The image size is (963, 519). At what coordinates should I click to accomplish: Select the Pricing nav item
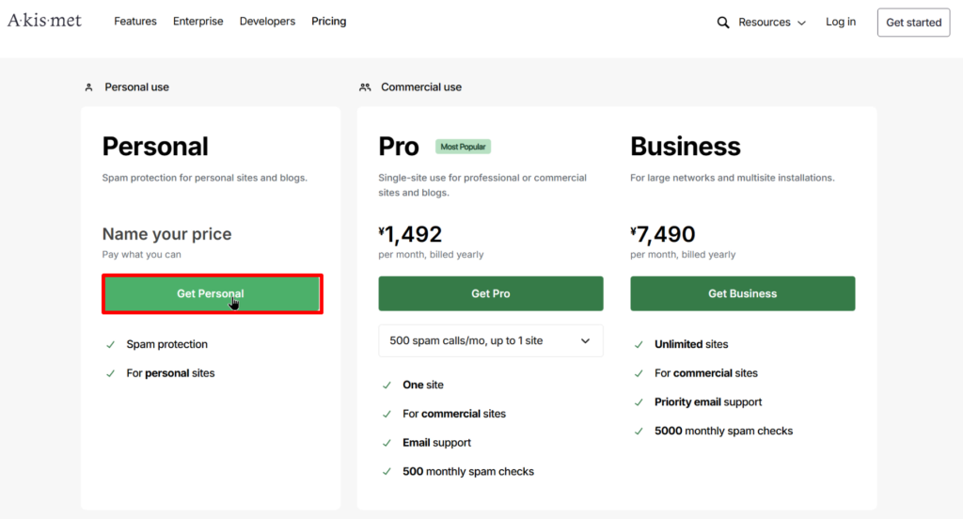(x=328, y=22)
